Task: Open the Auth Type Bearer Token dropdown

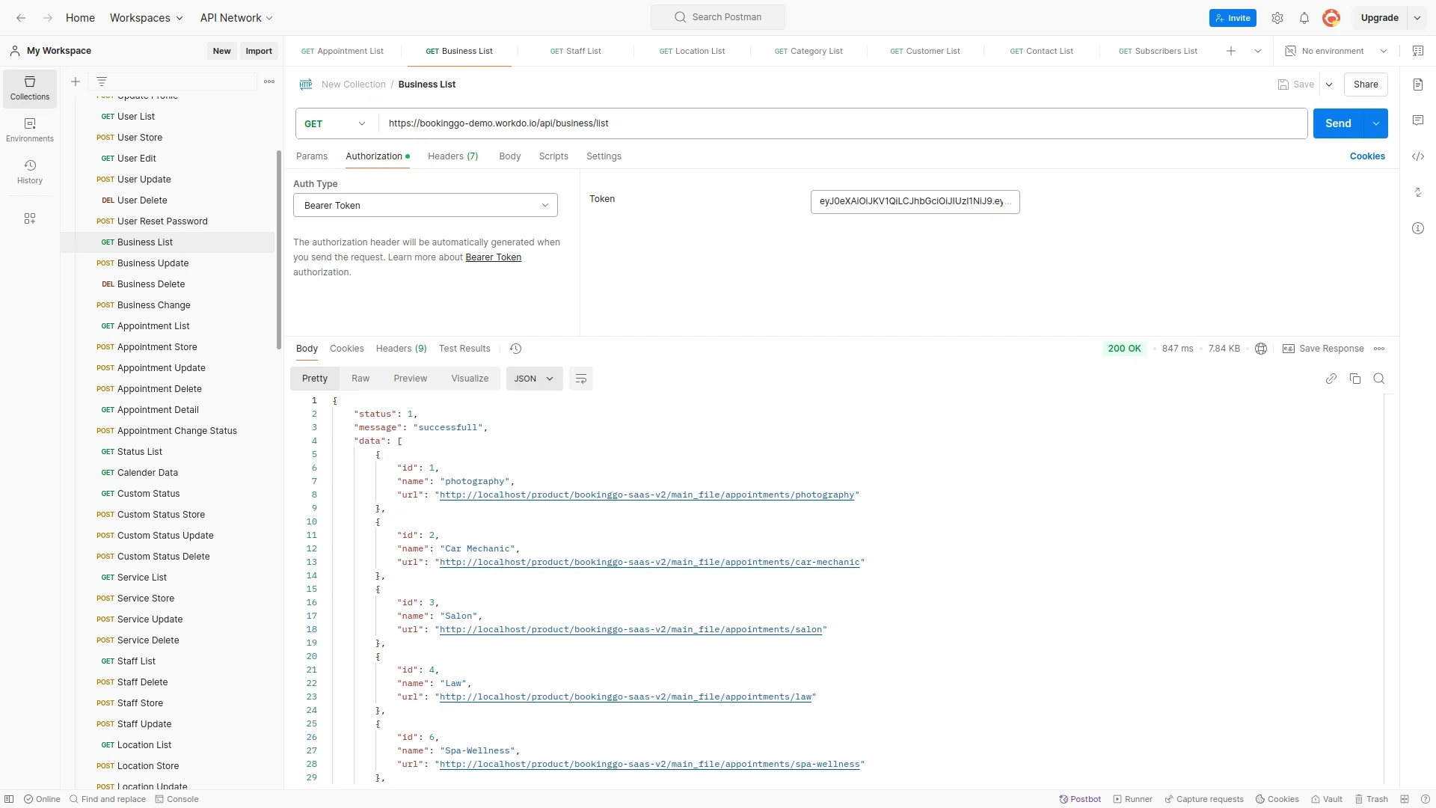Action: point(425,205)
